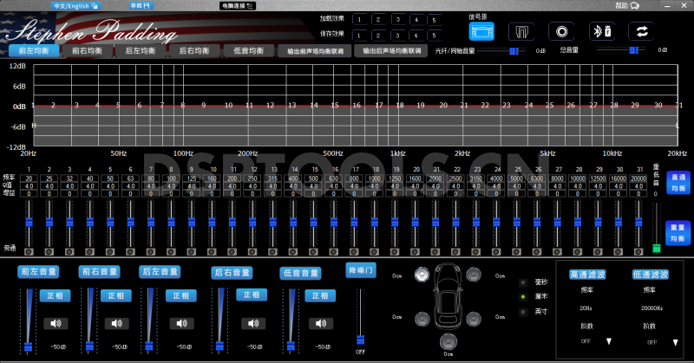The height and width of the screenshot is (363, 694).
Task: Switch to the 低音均衡 tab
Action: click(x=250, y=51)
